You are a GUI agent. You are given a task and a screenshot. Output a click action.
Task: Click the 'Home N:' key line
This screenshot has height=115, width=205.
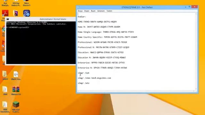coord(99,27)
